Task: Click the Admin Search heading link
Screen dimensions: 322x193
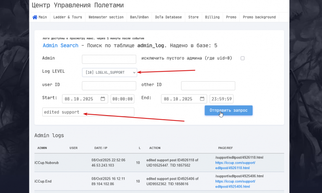Action: click(x=60, y=46)
